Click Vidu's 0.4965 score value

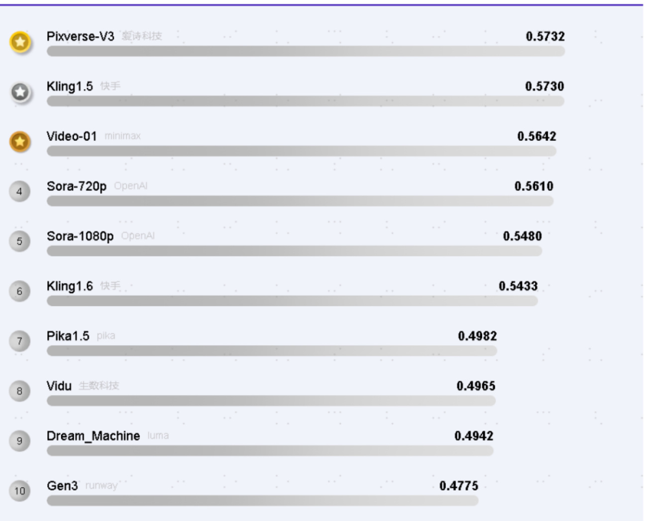[476, 386]
